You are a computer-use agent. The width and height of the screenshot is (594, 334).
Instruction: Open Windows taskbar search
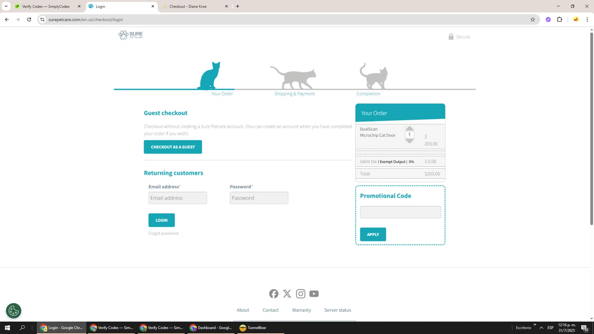click(23, 328)
